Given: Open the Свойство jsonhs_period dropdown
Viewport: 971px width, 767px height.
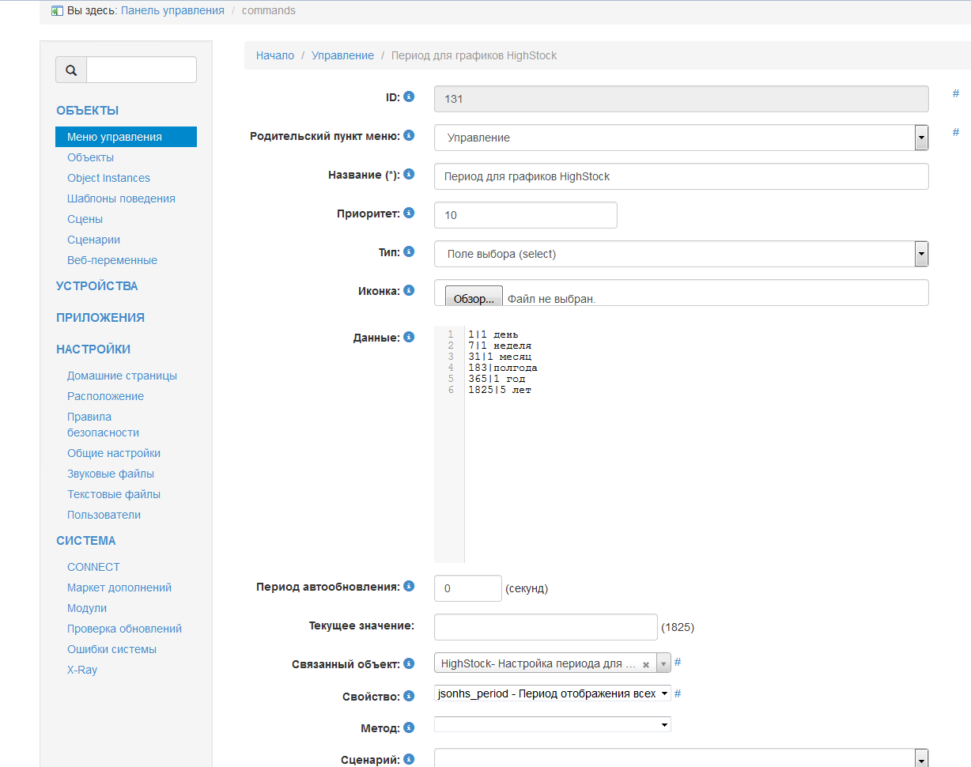Looking at the screenshot, I should click(x=552, y=693).
